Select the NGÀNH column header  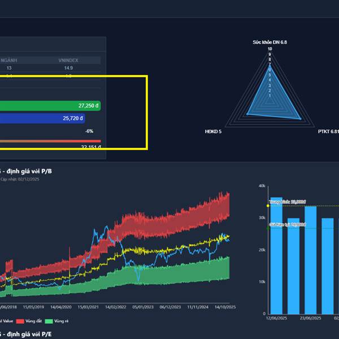(x=8, y=60)
